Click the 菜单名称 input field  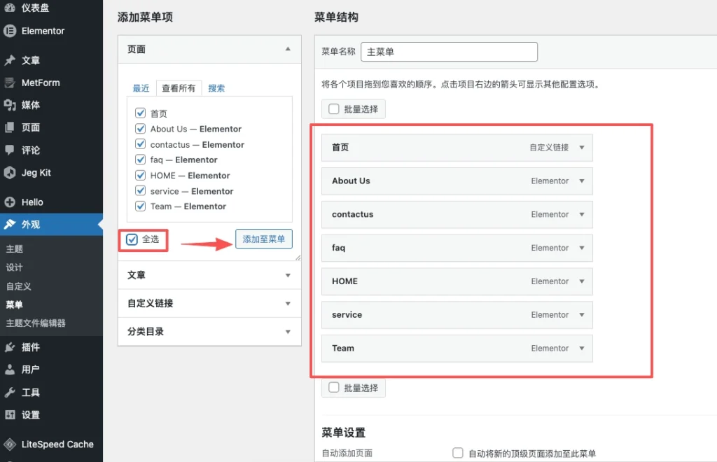(x=449, y=52)
